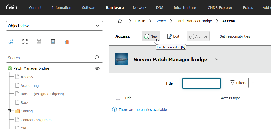The height and width of the screenshot is (129, 271).
Task: Click the magnifier icon in Search box
Action: (97, 58)
